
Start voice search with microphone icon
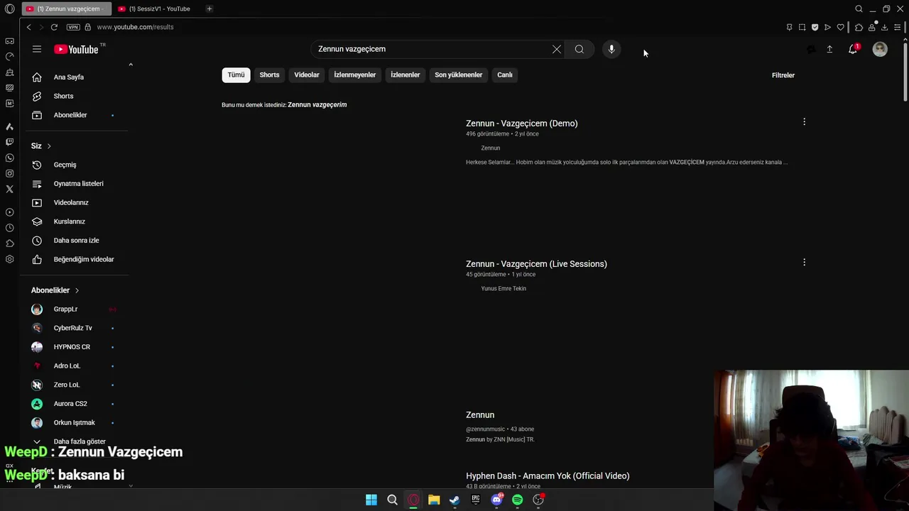pyautogui.click(x=611, y=49)
